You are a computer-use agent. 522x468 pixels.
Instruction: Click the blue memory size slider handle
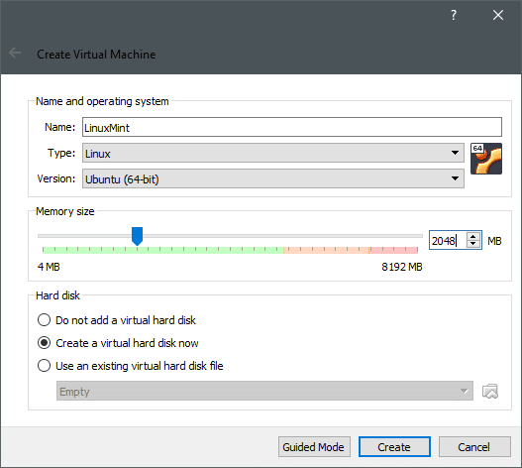(x=137, y=236)
